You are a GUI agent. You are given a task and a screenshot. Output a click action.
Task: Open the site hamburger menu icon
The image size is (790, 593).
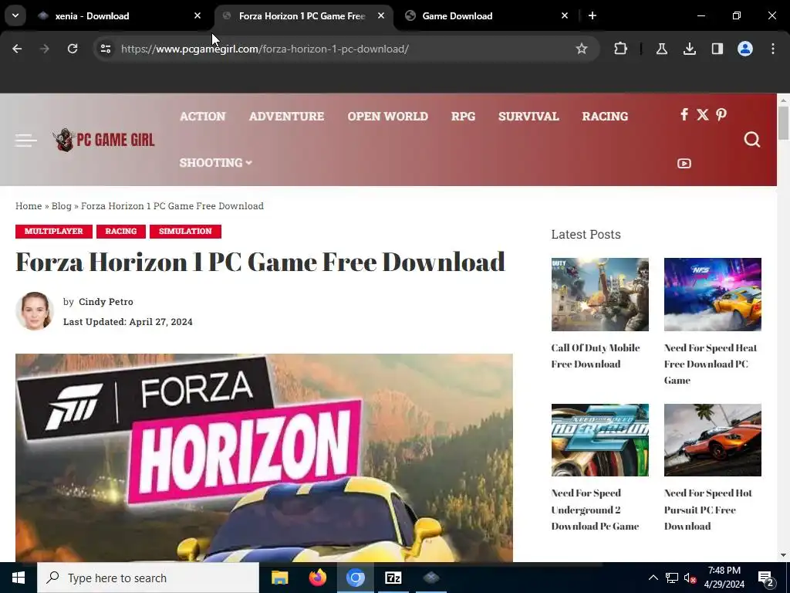point(25,141)
